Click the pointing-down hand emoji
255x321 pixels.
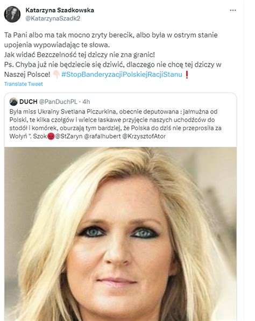coord(56,75)
